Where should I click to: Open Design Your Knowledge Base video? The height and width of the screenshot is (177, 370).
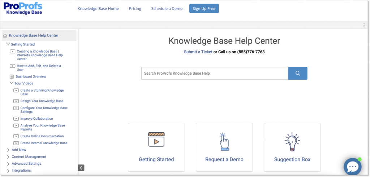pyautogui.click(x=42, y=101)
